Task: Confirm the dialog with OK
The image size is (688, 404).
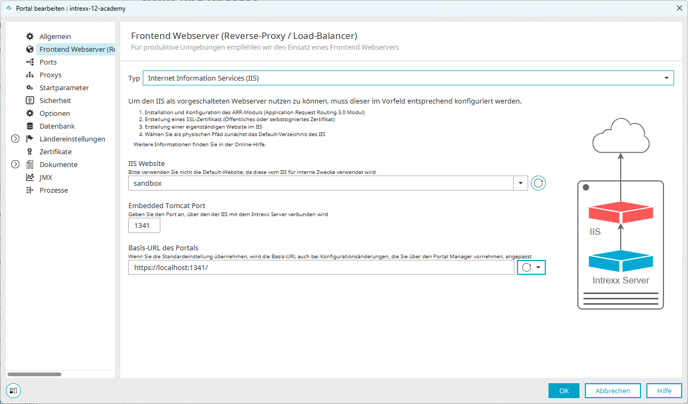Action: point(563,391)
